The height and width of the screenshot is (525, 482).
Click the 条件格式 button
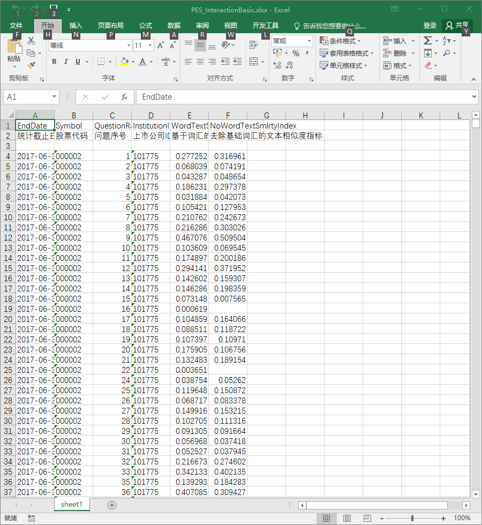tap(341, 41)
